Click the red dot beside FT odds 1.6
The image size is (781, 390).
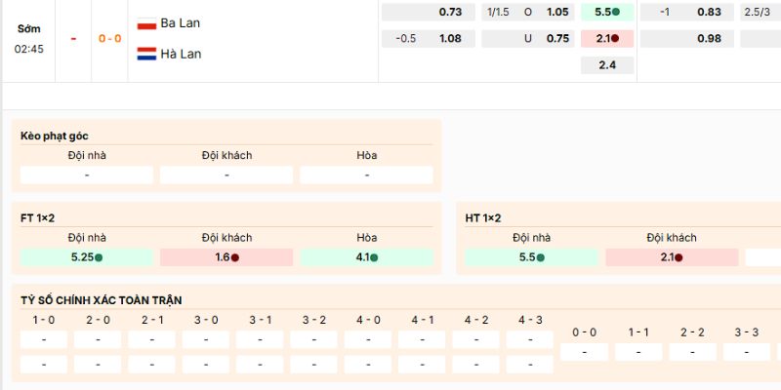[x=235, y=257]
